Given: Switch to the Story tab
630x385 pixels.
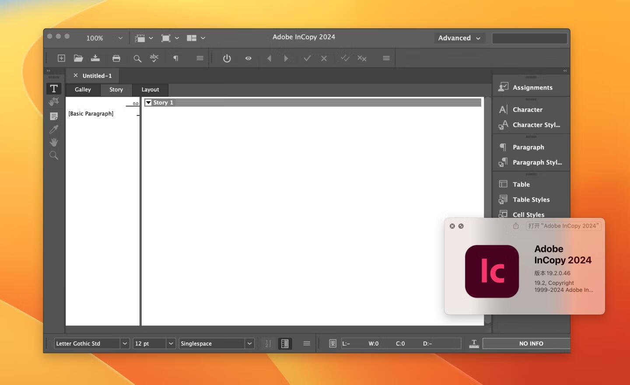Looking at the screenshot, I should [x=116, y=90].
